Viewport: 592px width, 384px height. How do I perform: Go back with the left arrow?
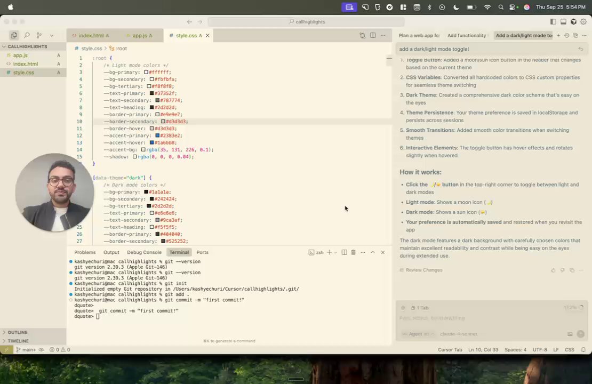click(189, 22)
